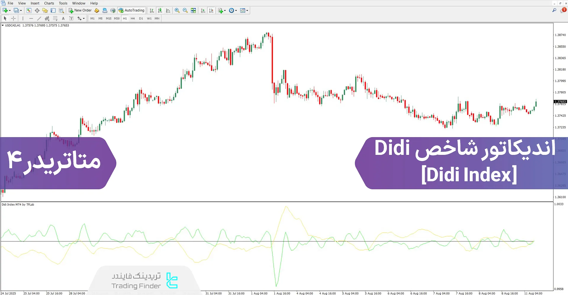Image resolution: width=568 pixels, height=295 pixels.
Task: Place a New Order
Action: (x=80, y=10)
